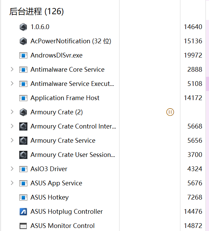Click the Armoury Crate (2) icon

point(23,112)
